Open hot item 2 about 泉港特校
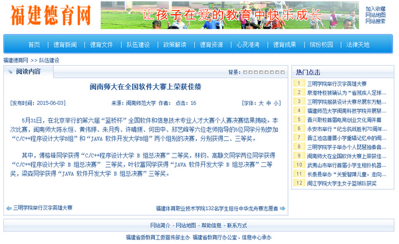 tap(346, 93)
